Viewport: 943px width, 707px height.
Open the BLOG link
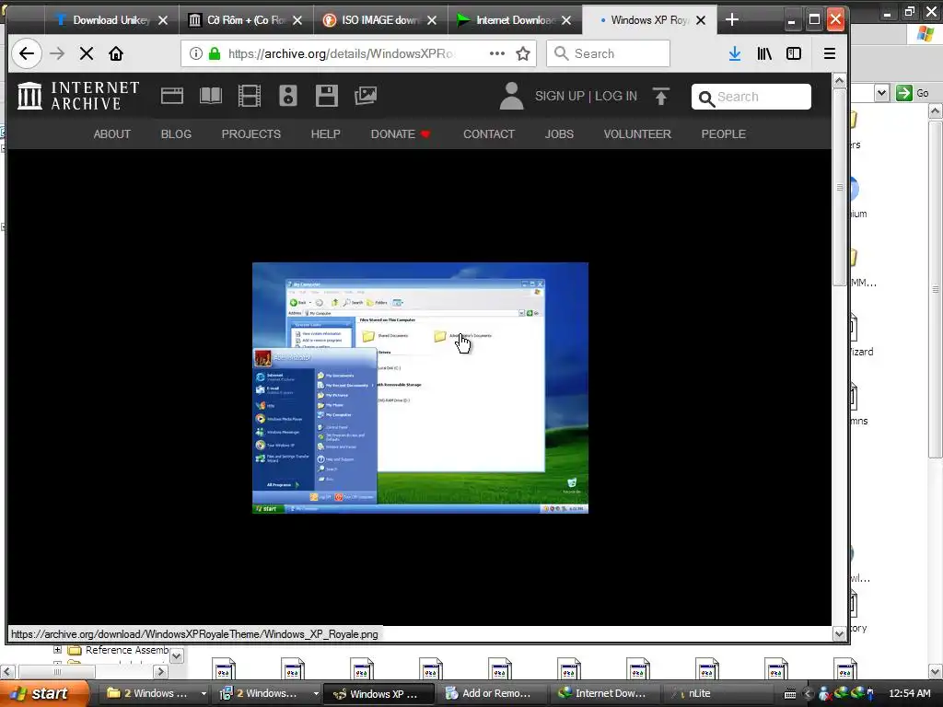point(176,134)
